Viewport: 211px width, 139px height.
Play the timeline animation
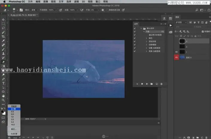tap(33, 138)
